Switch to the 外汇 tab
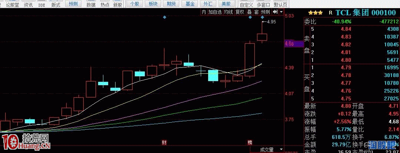This screenshot has height=153, width=400. coord(208,4)
